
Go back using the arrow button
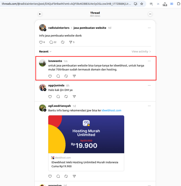tap(40, 14)
